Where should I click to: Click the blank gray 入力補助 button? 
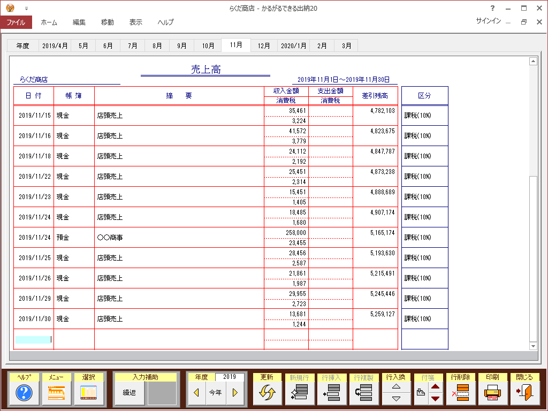click(162, 393)
